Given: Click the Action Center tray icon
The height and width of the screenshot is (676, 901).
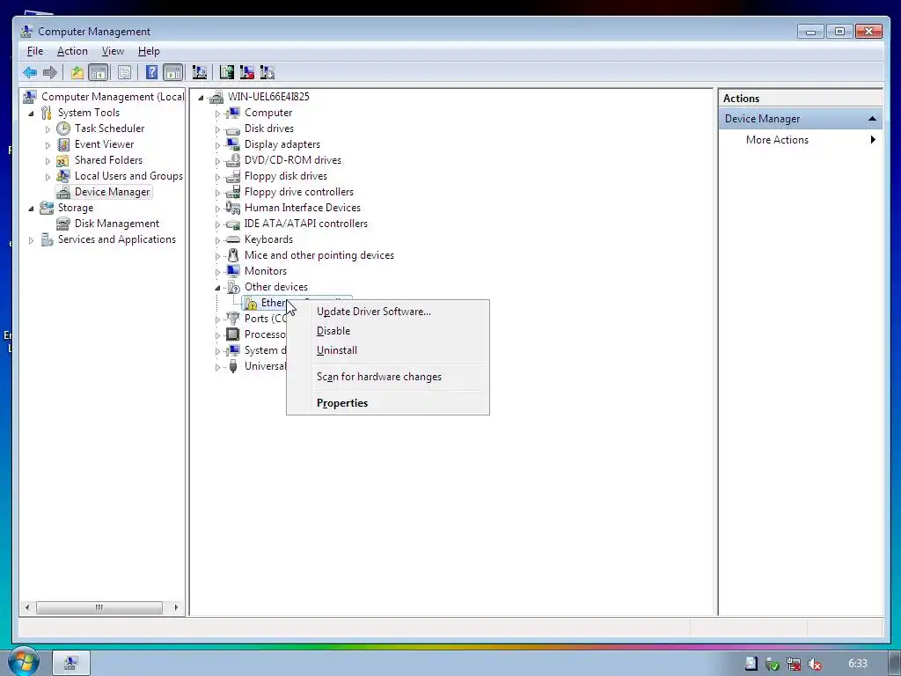Looking at the screenshot, I should click(x=751, y=664).
